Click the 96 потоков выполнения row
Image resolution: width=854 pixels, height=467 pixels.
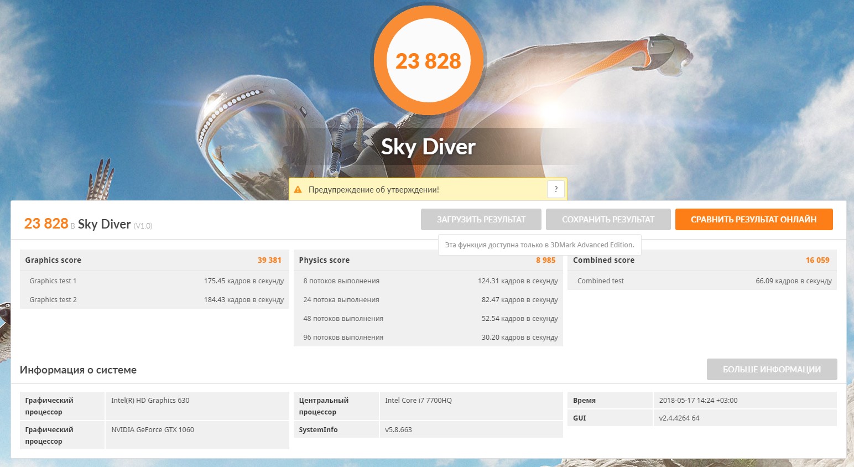pos(428,338)
